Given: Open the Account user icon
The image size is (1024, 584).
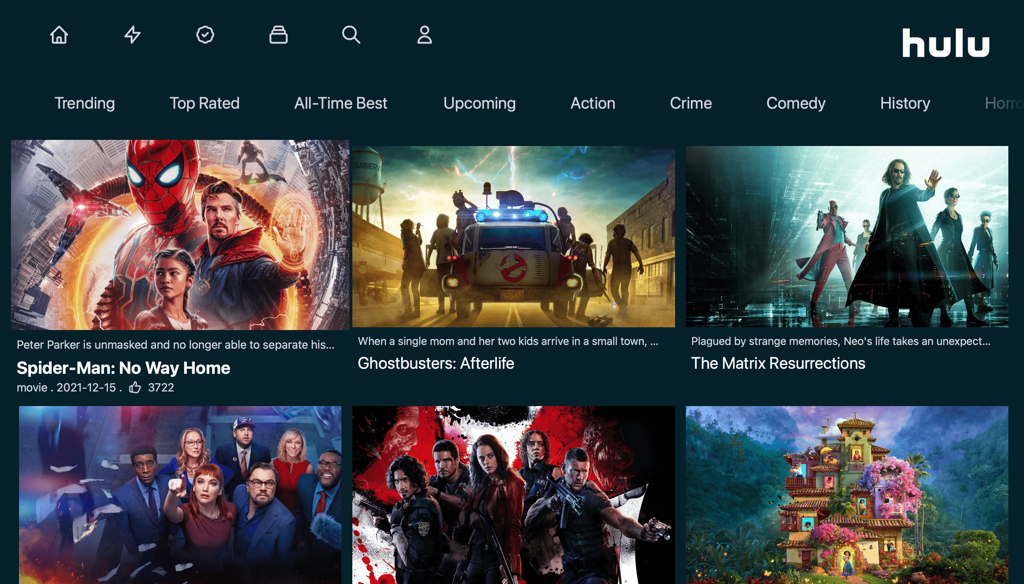Looking at the screenshot, I should 425,35.
